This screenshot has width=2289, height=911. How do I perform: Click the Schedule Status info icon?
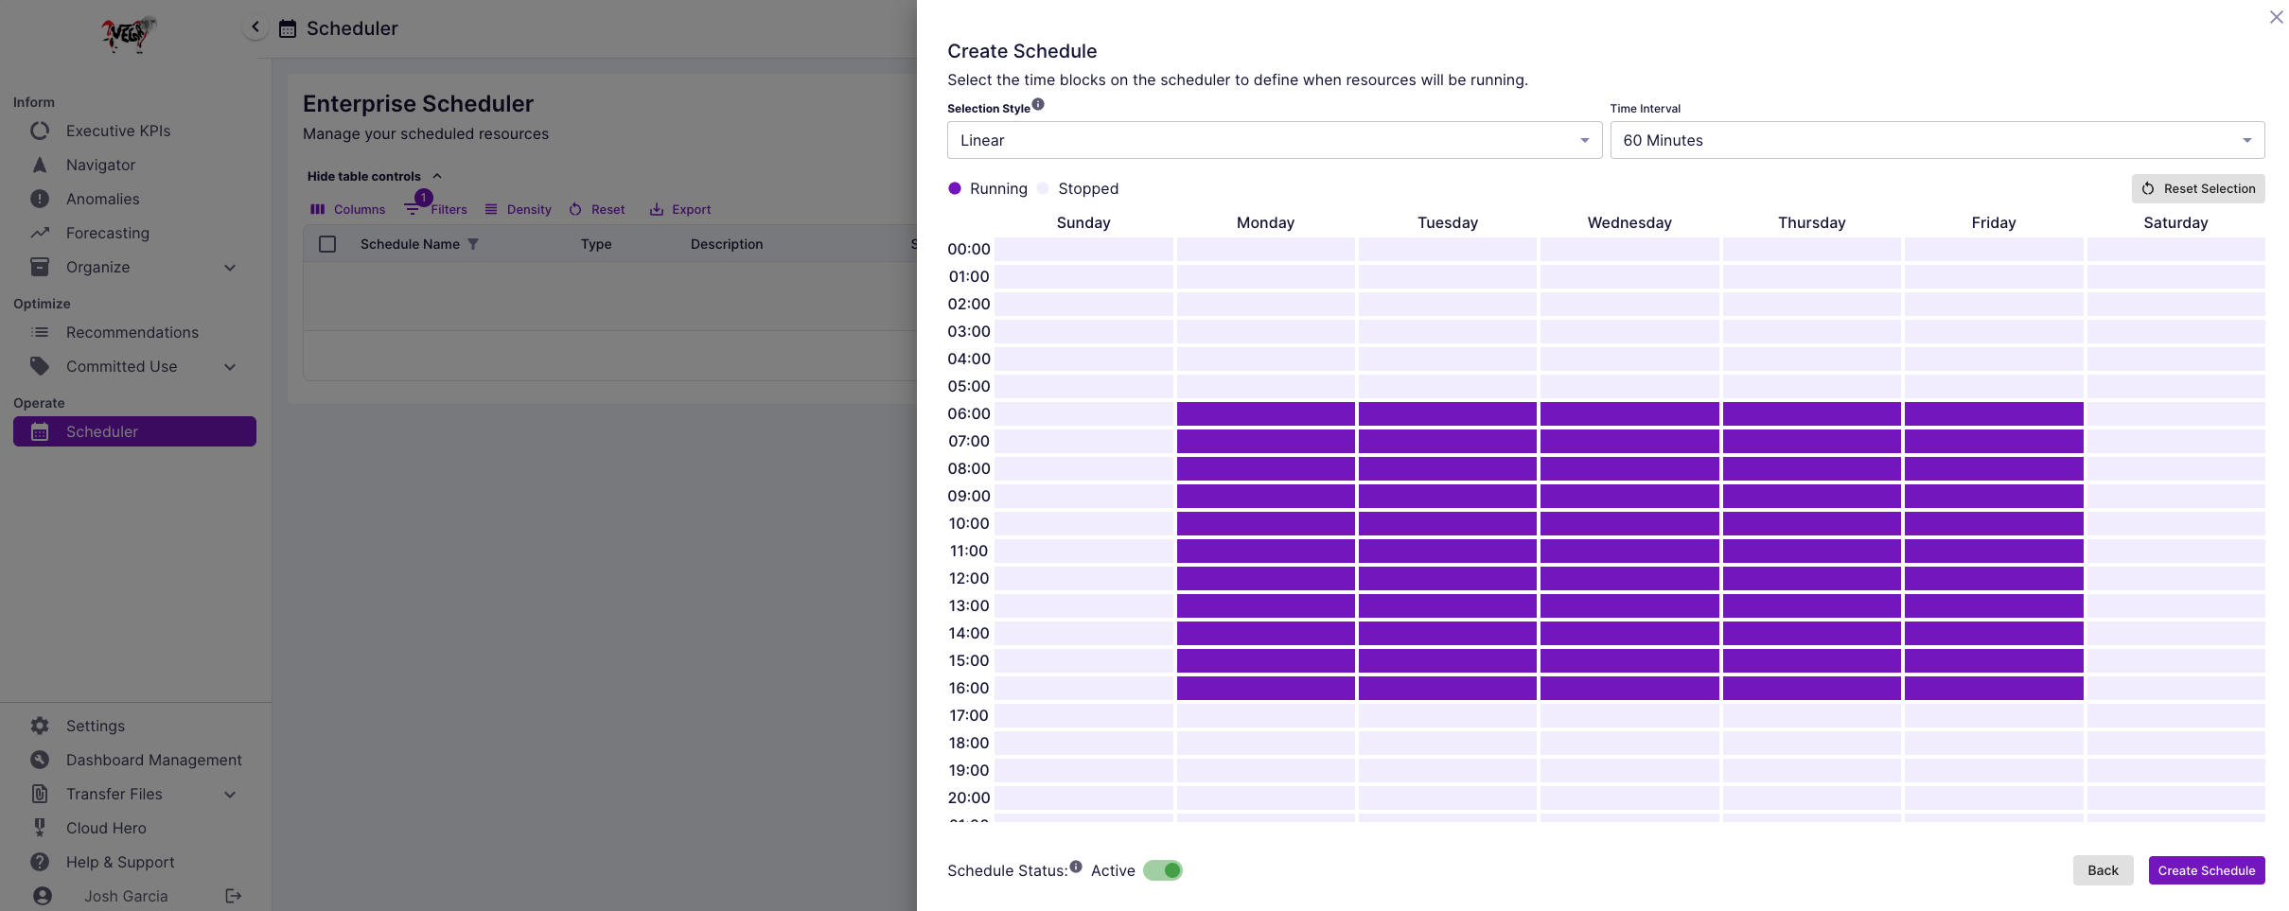click(1076, 867)
